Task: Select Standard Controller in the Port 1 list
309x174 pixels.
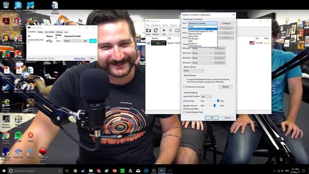Action: pyautogui.click(x=203, y=29)
